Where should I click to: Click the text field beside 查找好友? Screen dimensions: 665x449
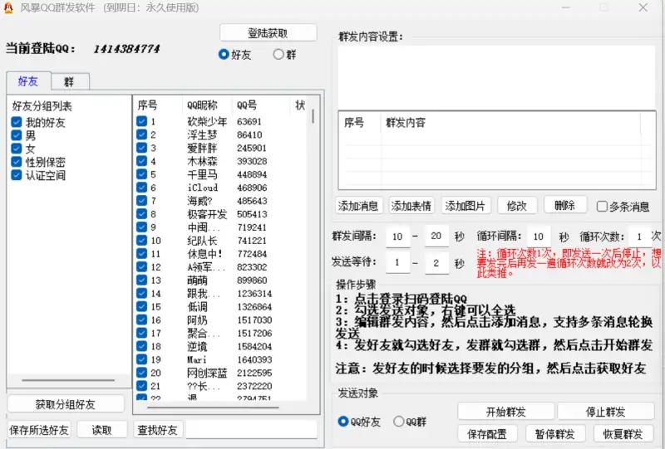[251, 430]
